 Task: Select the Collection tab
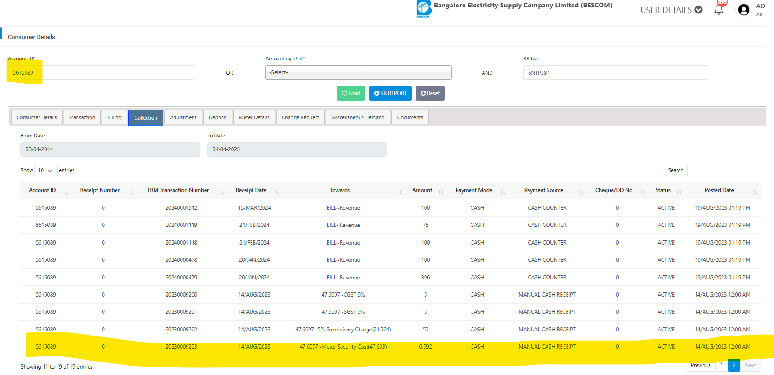point(146,118)
